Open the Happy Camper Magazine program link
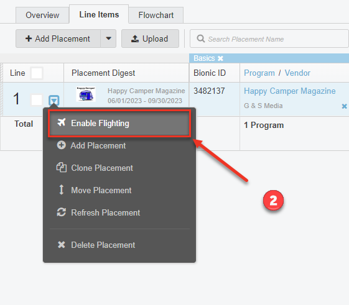The height and width of the screenshot is (305, 349). (289, 91)
